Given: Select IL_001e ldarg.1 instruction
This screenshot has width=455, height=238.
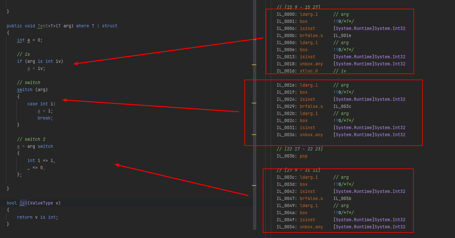Looking at the screenshot, I should tap(312, 85).
